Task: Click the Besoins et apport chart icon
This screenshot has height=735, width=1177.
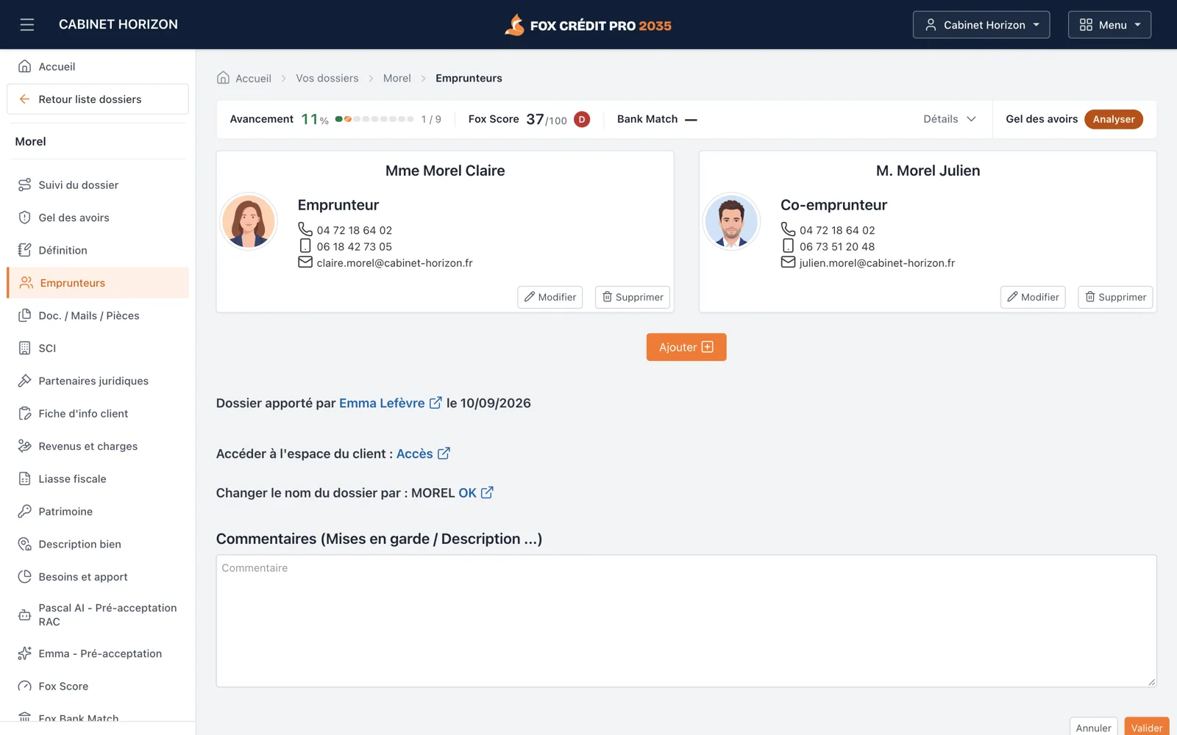Action: [24, 577]
